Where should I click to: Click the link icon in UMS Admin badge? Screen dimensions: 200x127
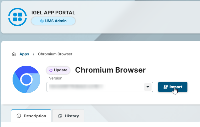(42, 21)
